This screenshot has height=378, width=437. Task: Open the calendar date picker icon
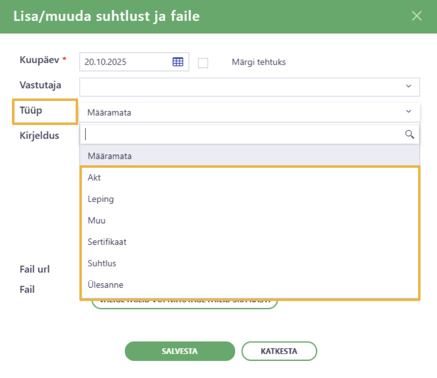tap(178, 62)
